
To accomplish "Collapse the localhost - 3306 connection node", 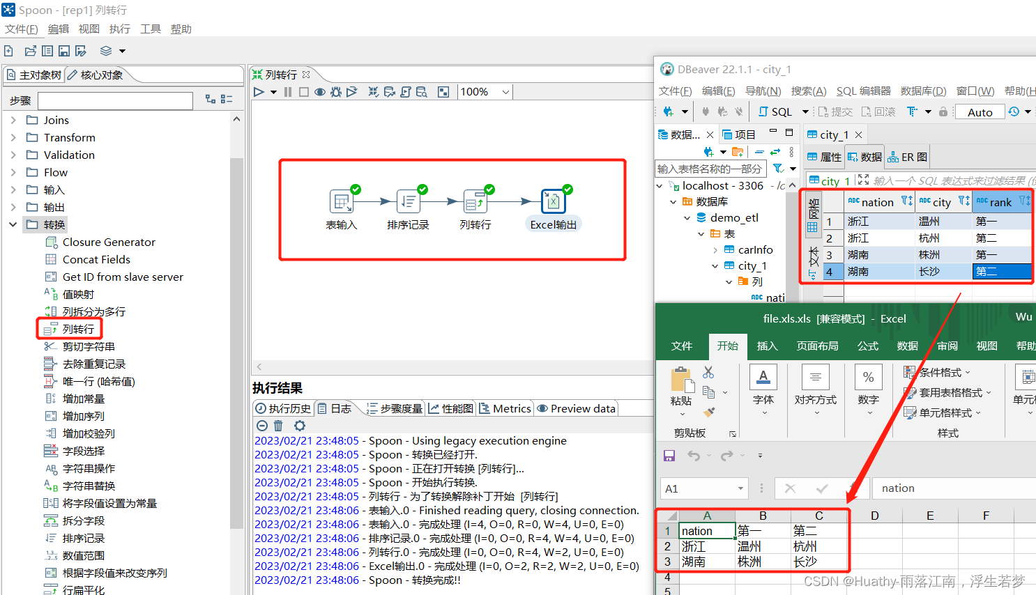I will point(660,186).
